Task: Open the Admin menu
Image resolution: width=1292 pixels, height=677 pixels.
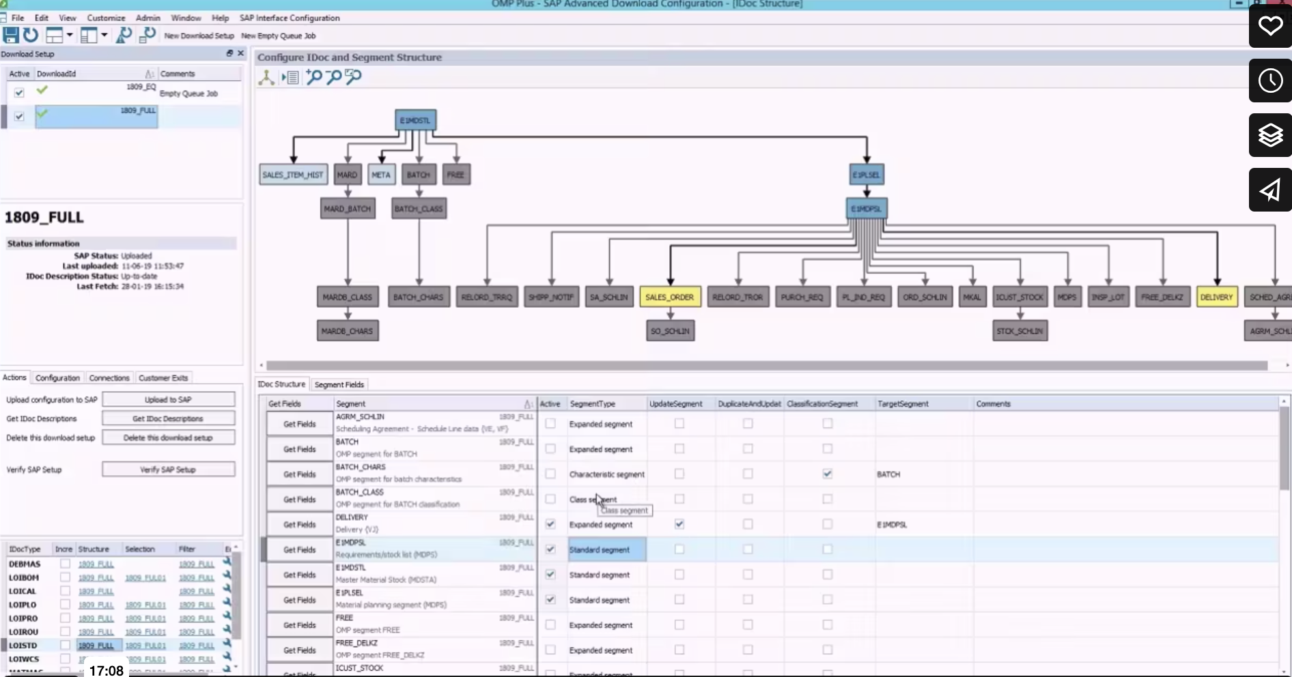Action: 148,18
